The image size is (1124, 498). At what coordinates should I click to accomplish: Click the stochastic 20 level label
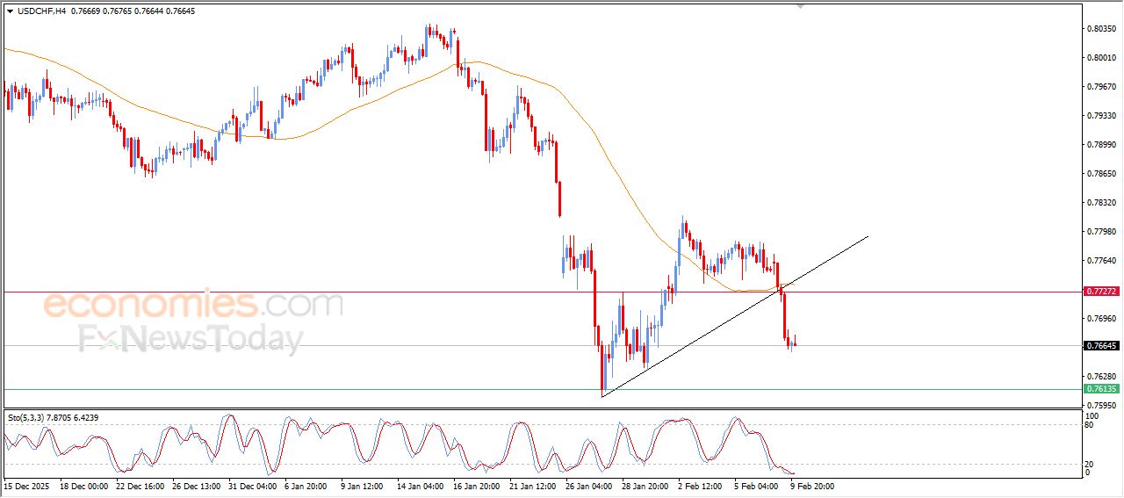coord(1091,463)
